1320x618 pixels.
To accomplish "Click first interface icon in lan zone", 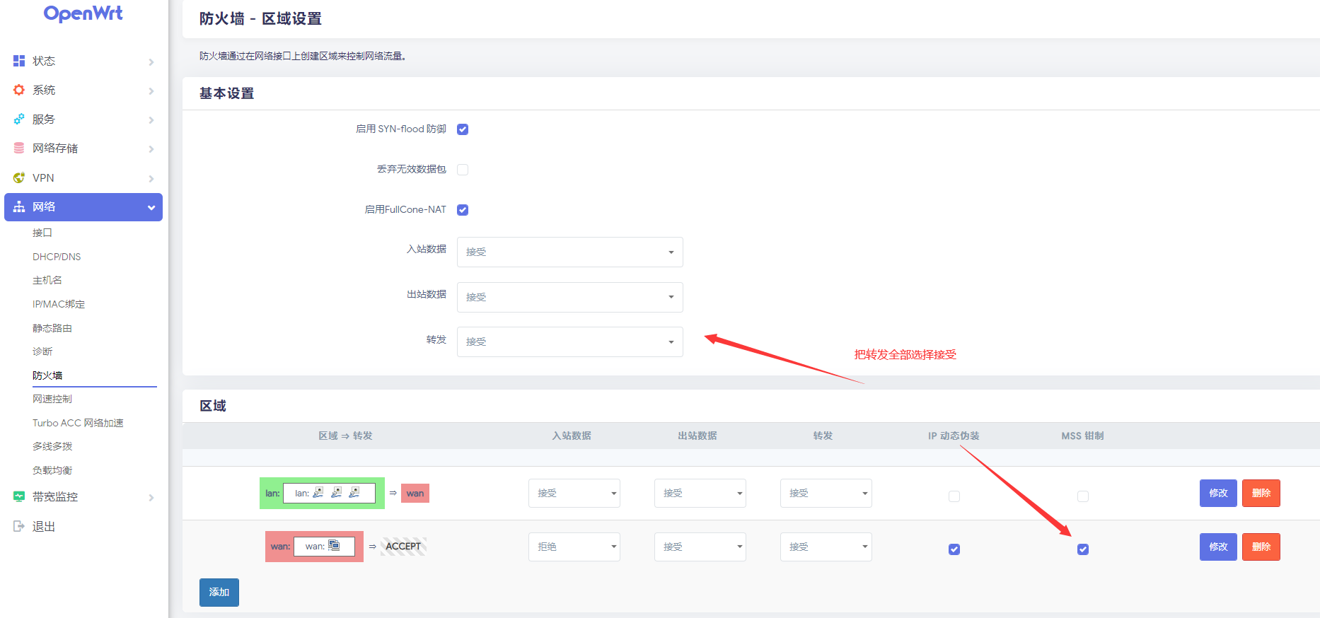I will click(x=318, y=492).
